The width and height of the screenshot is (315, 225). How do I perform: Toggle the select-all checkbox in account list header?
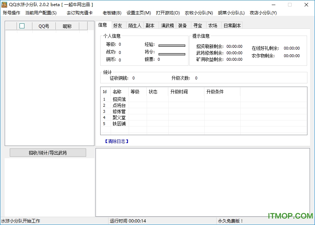click(x=22, y=26)
